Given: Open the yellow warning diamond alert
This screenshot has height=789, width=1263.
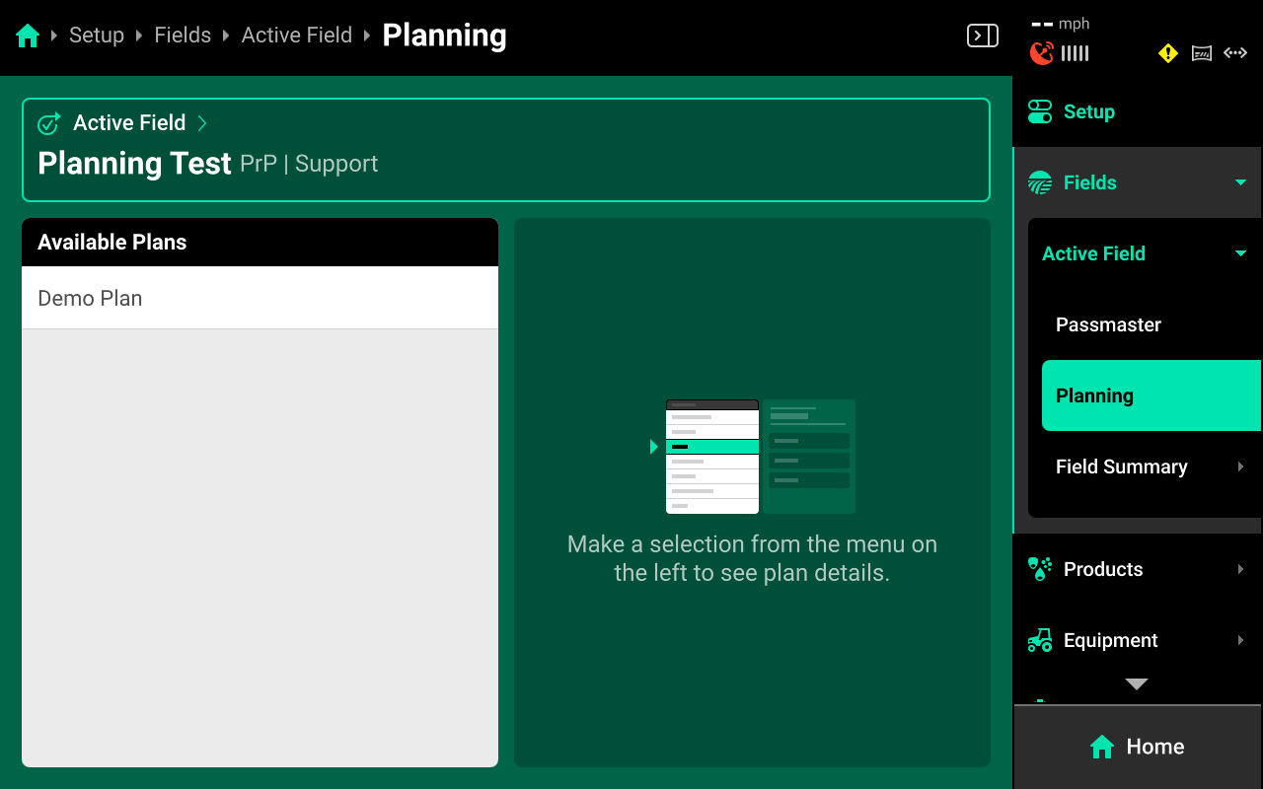Looking at the screenshot, I should [x=1168, y=53].
